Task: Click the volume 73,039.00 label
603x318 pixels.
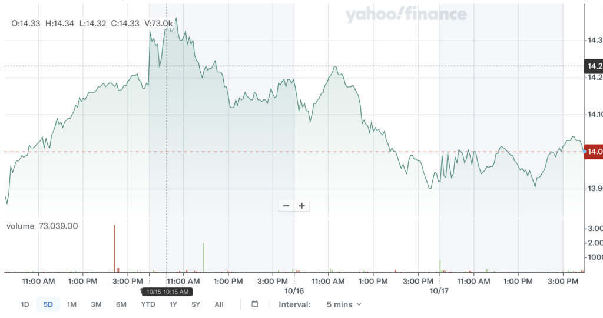Action: tap(42, 226)
